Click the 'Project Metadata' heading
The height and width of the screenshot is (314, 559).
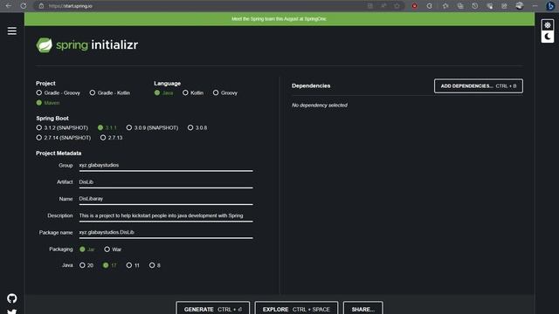[x=59, y=154]
